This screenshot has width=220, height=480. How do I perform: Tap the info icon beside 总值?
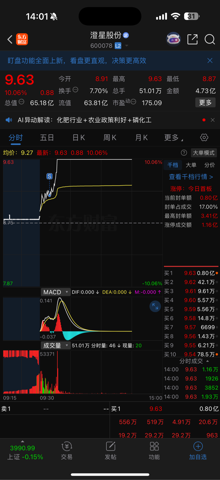(x=21, y=102)
